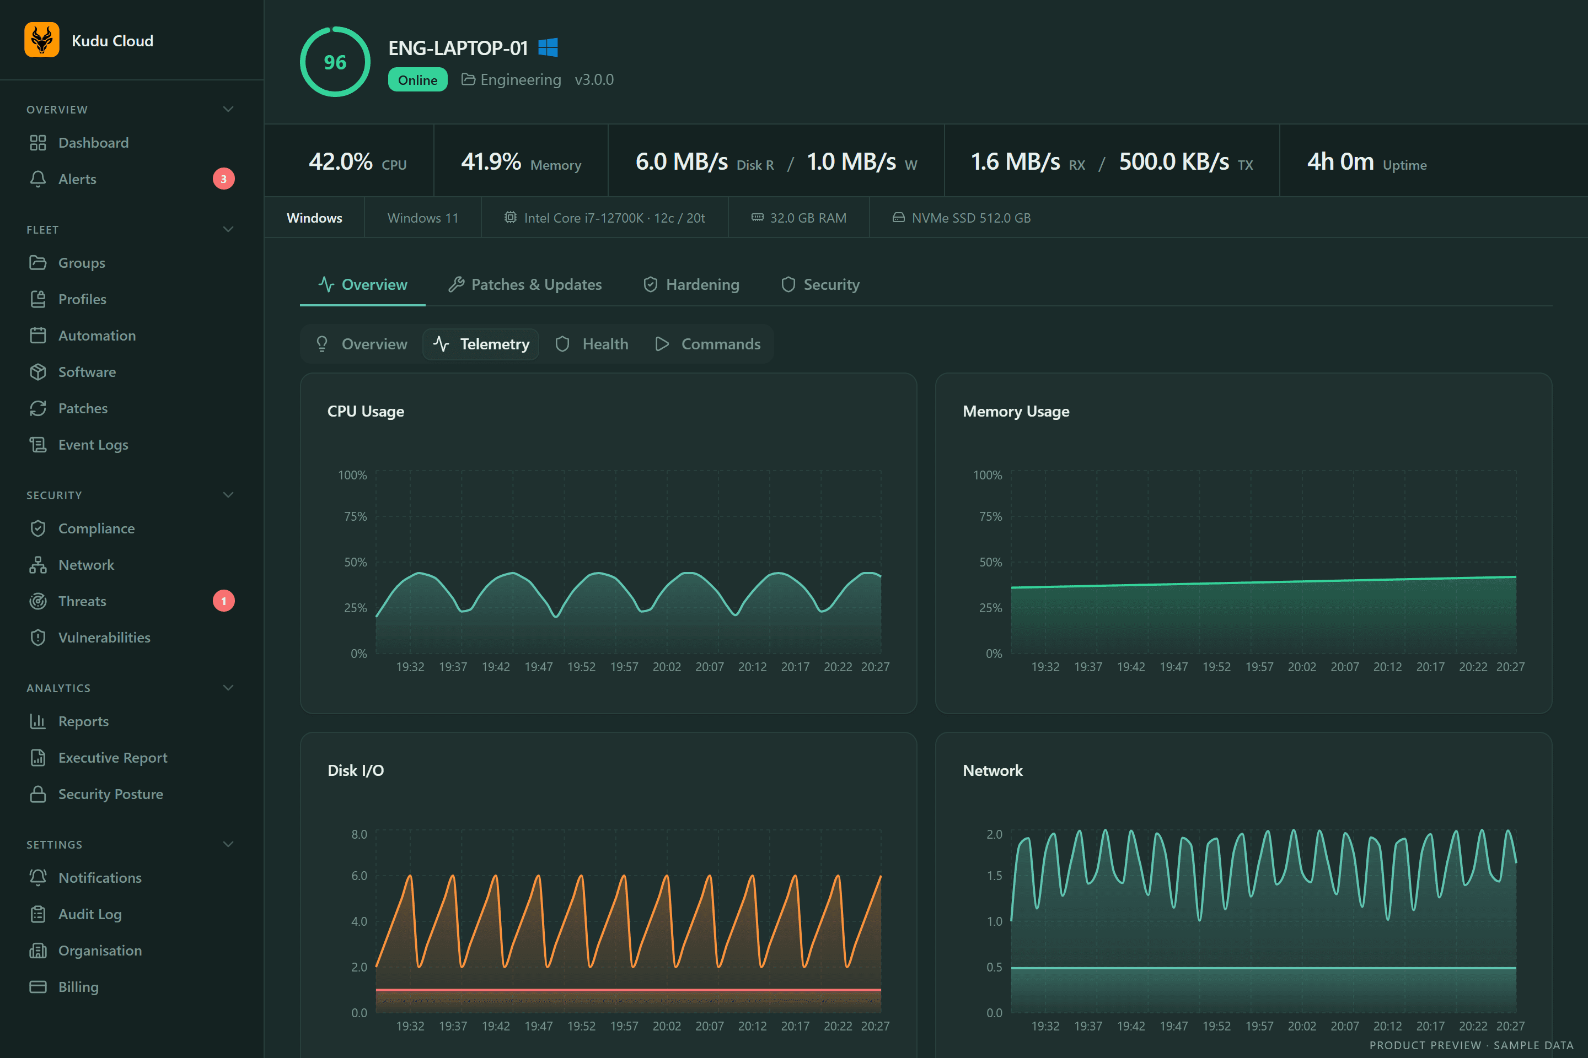
Task: Click the Threats radar icon
Action: (x=38, y=601)
